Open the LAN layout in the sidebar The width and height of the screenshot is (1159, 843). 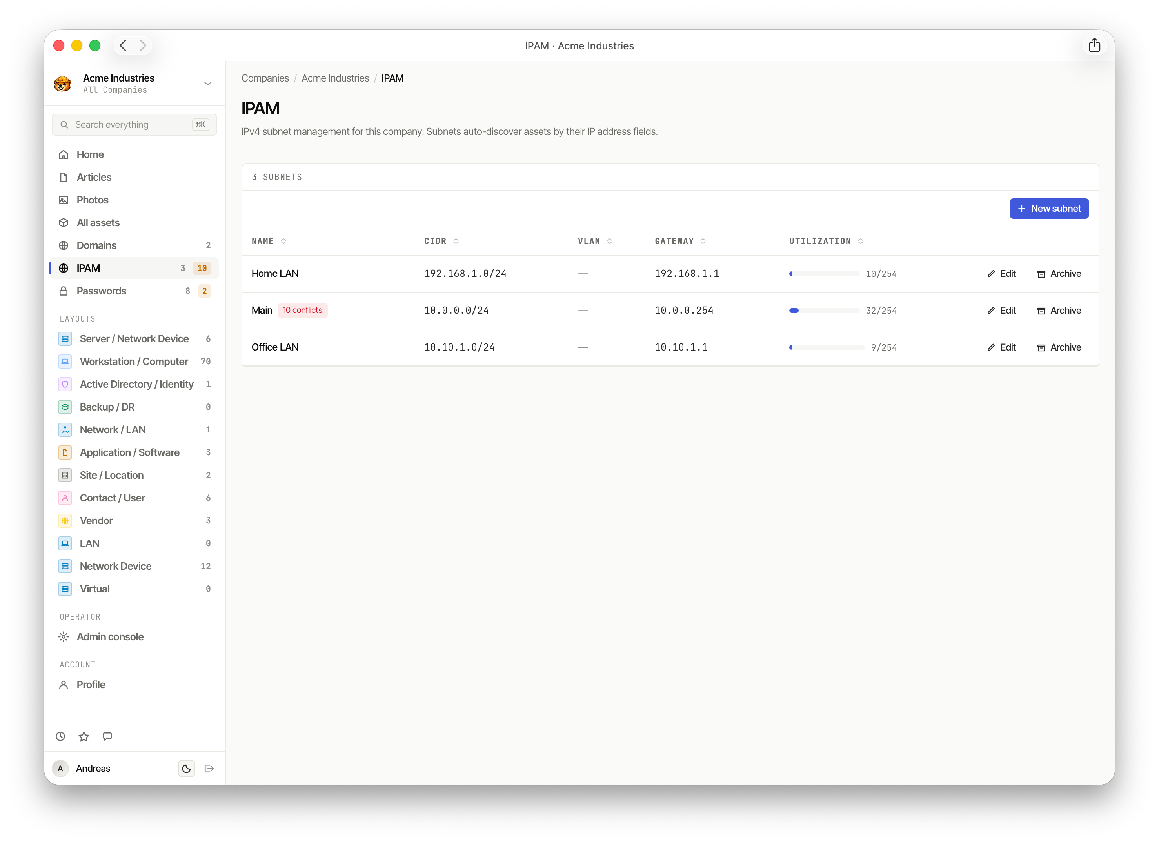click(134, 543)
